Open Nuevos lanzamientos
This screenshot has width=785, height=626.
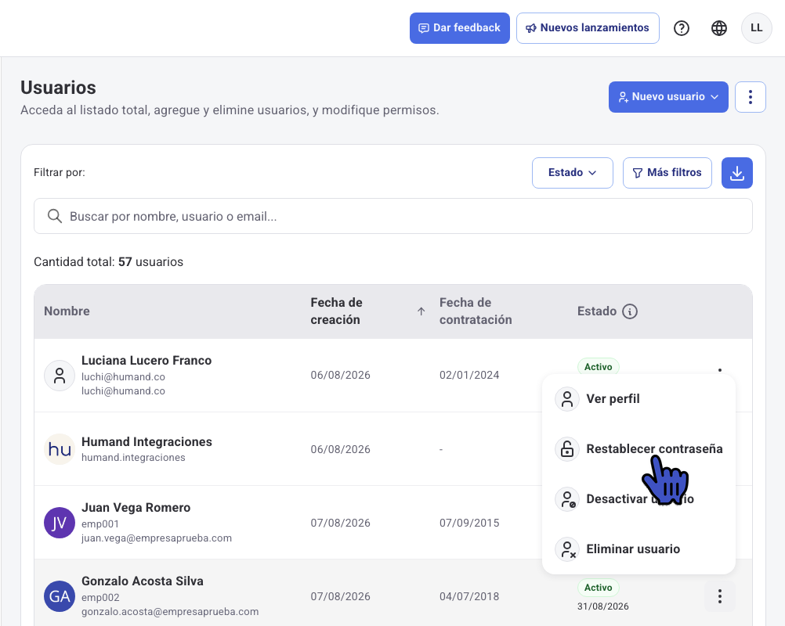588,28
